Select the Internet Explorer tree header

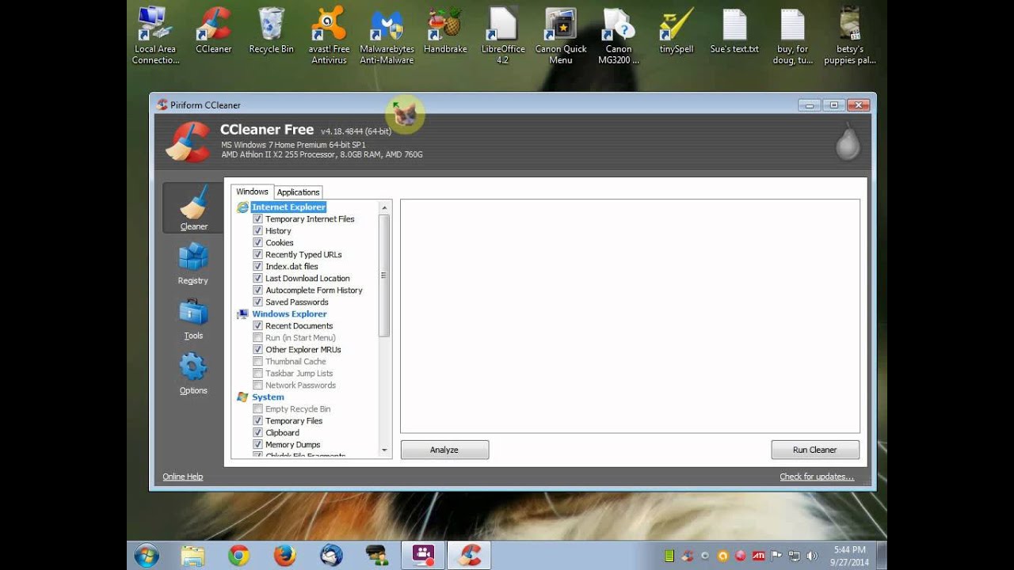click(288, 207)
